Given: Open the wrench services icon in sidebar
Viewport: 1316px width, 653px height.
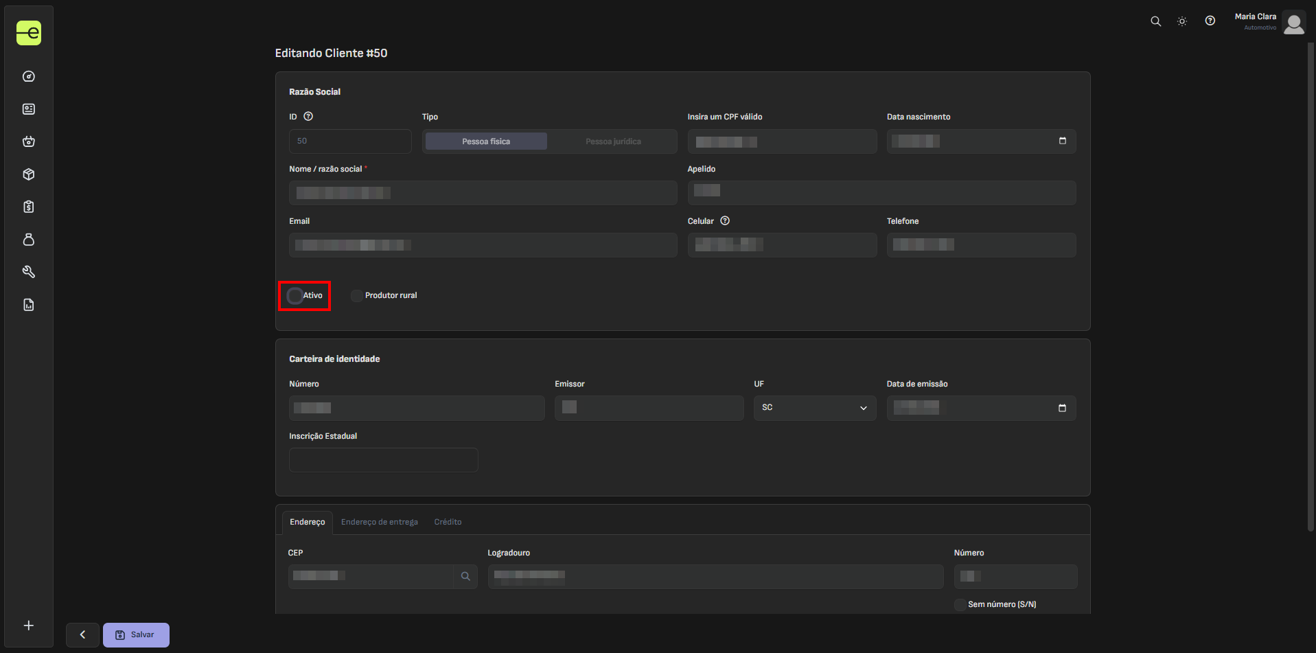Looking at the screenshot, I should tap(29, 272).
